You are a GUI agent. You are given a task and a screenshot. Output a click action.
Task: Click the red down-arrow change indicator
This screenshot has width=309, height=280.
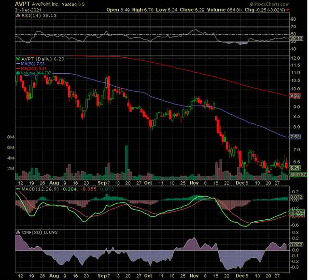pos(288,10)
